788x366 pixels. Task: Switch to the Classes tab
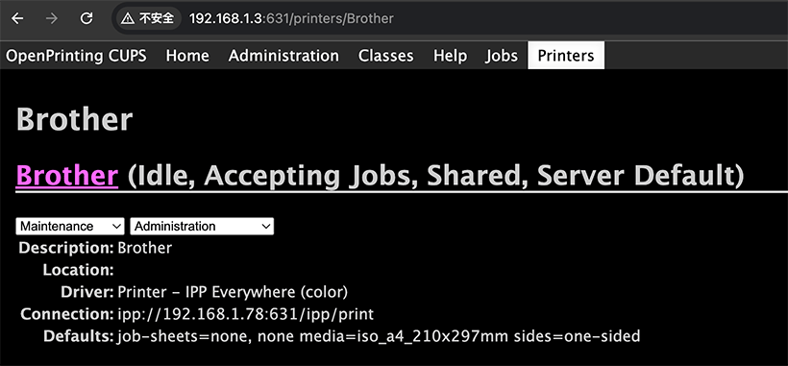pos(386,55)
